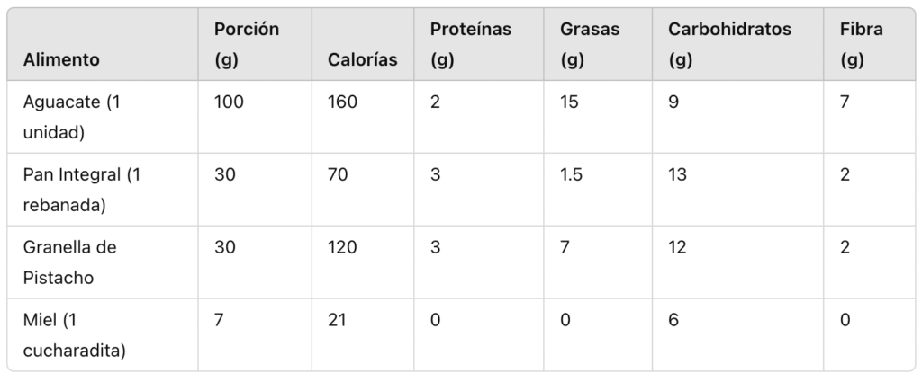Click Pan Integral's 13 carbohidratos value
Image resolution: width=922 pixels, height=382 pixels.
[x=677, y=175]
